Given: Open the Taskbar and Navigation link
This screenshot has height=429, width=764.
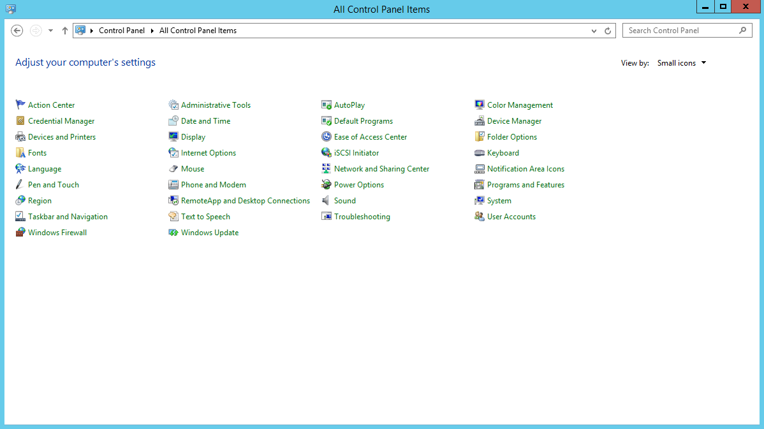Looking at the screenshot, I should coord(68,217).
